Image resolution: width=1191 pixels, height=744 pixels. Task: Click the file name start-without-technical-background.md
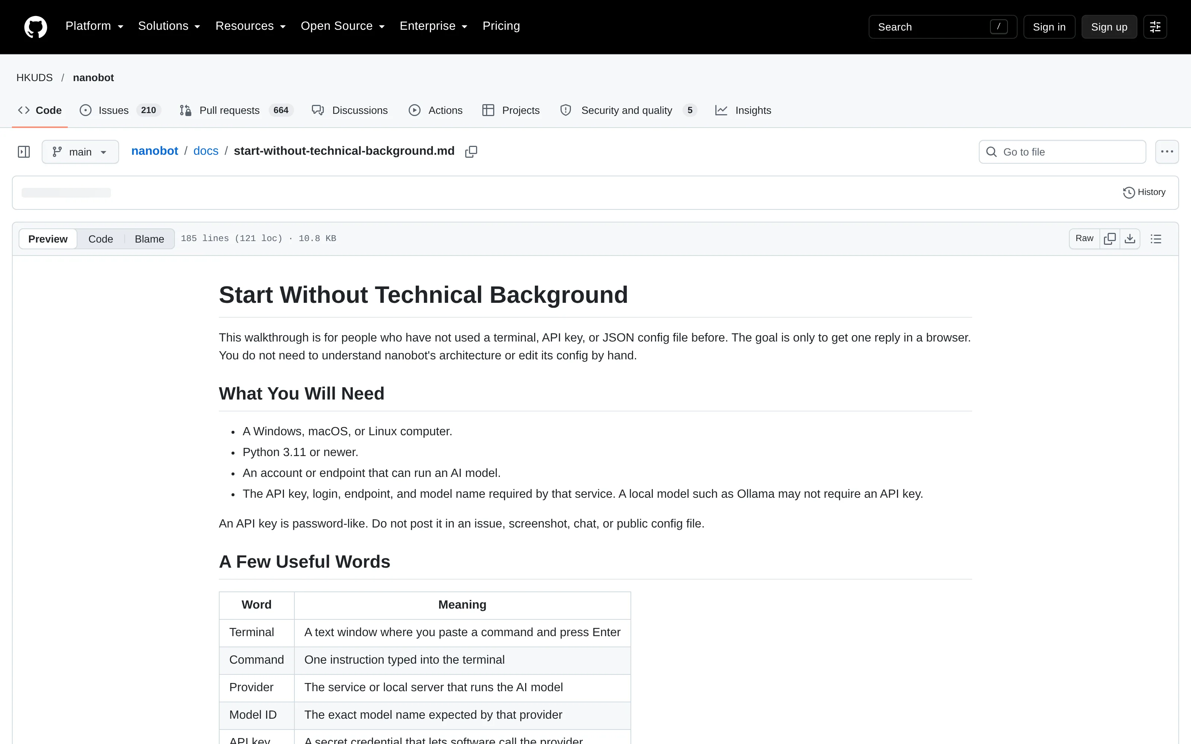coord(344,151)
